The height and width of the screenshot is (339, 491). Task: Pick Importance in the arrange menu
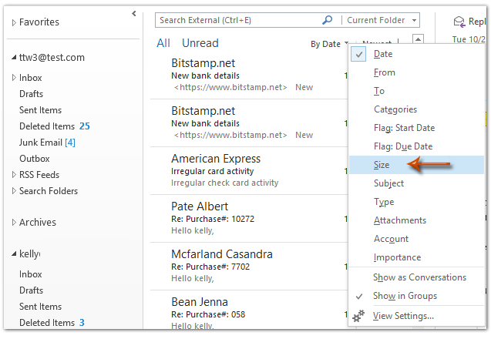[x=397, y=257]
